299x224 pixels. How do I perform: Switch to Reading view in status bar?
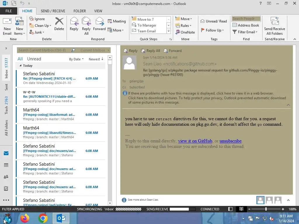[241, 209]
